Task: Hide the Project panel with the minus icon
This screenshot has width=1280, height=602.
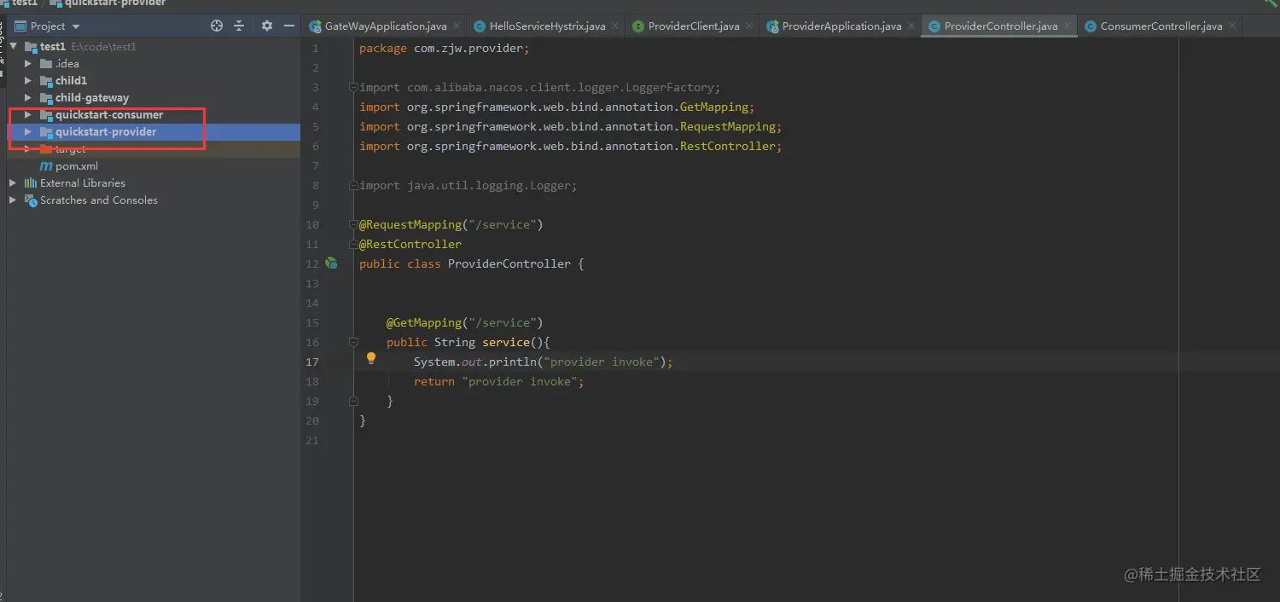Action: point(289,26)
